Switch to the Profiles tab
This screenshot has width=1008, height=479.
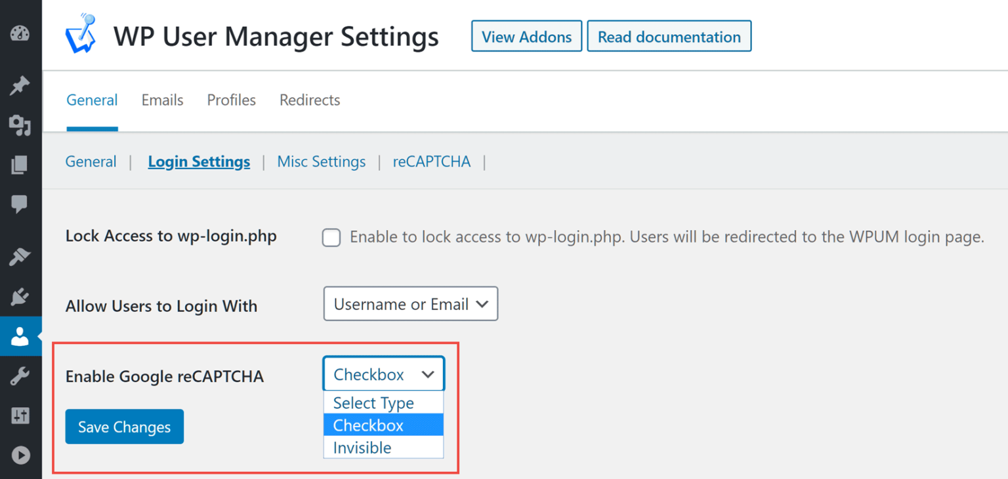coord(232,100)
